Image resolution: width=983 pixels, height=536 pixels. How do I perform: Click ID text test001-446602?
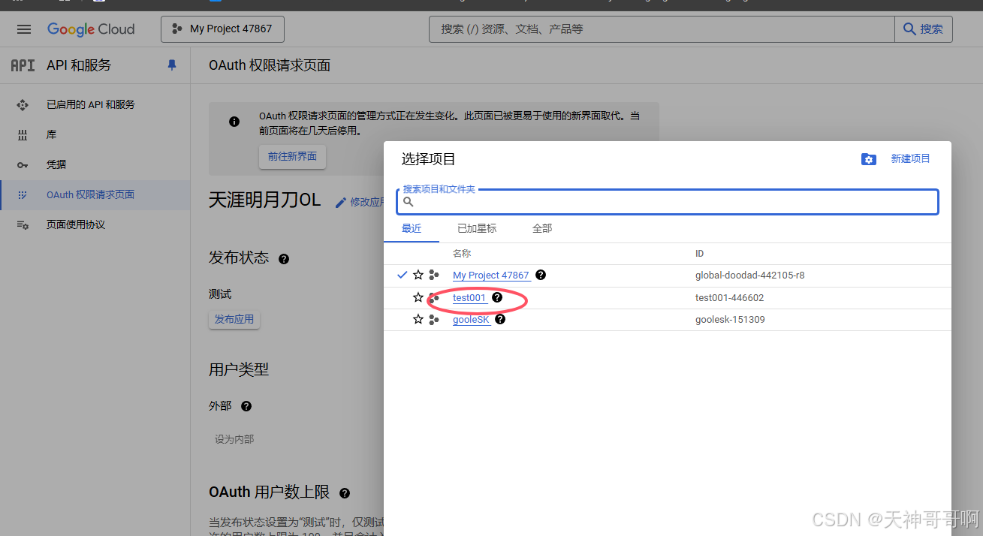pyautogui.click(x=729, y=298)
